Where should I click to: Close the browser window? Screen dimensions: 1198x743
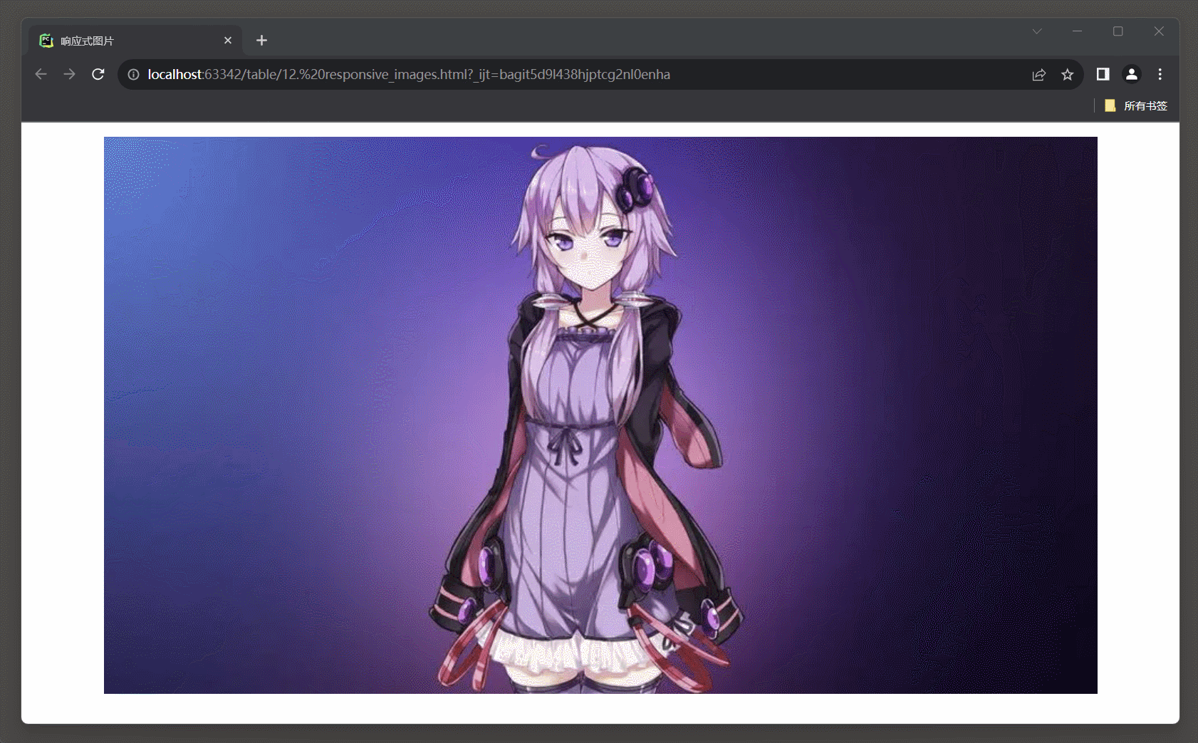(x=1159, y=31)
